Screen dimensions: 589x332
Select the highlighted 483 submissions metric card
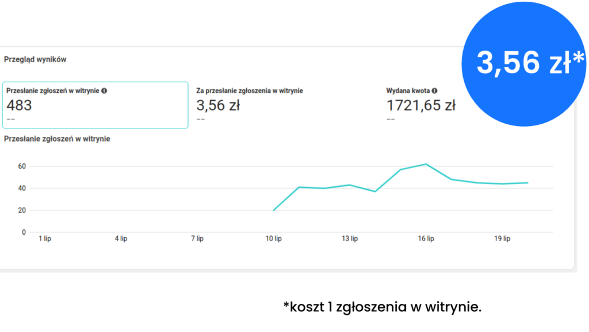[95, 105]
